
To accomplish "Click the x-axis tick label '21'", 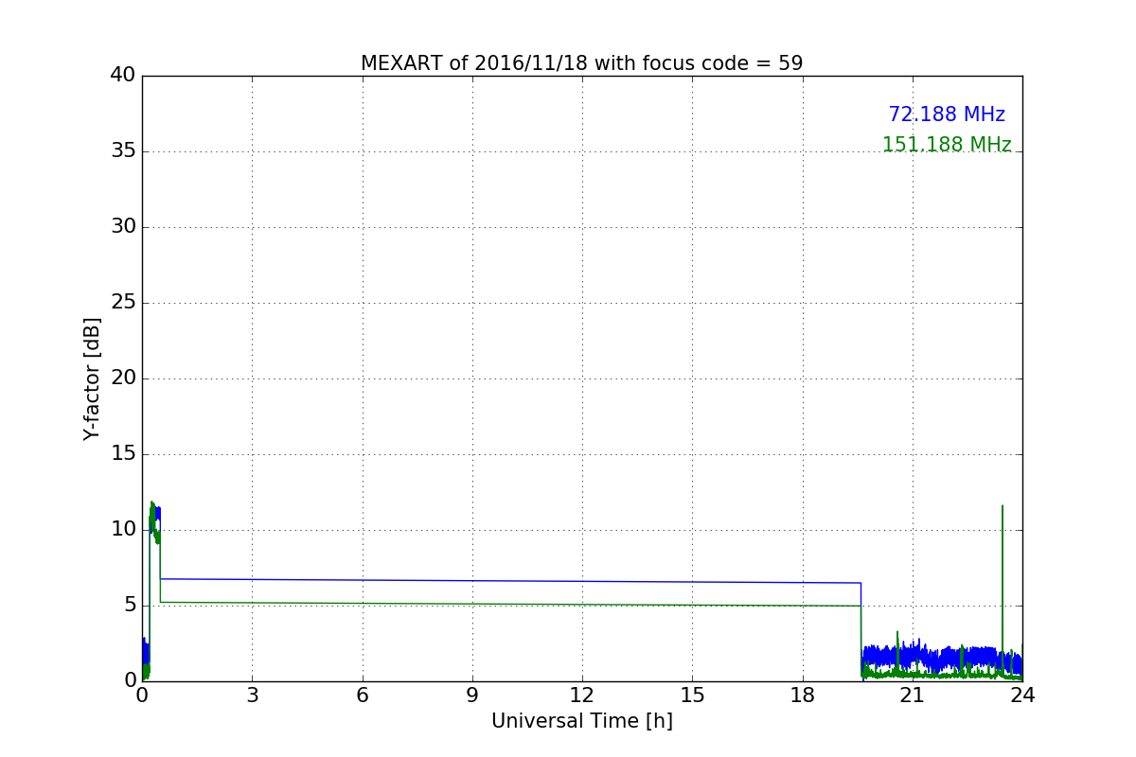I will pyautogui.click(x=912, y=695).
